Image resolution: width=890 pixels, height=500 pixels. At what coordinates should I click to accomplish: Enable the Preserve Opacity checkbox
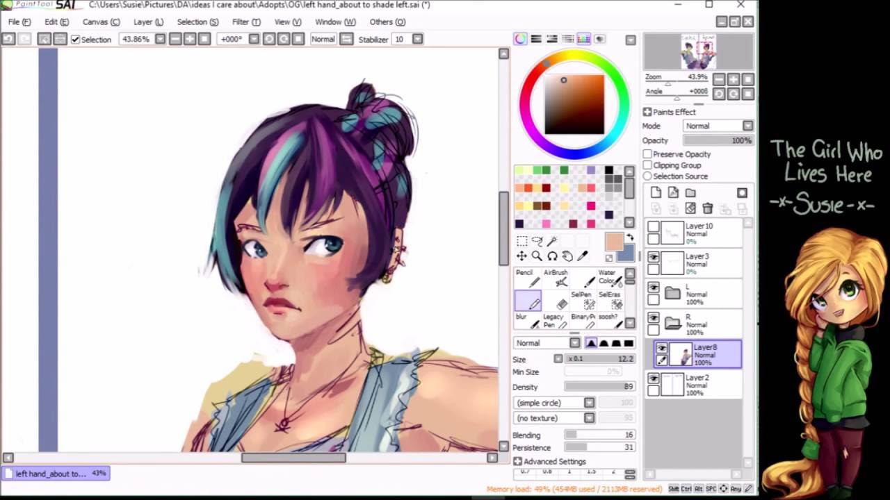tap(647, 154)
